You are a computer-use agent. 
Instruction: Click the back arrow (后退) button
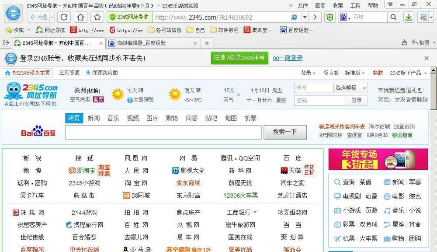38,17
